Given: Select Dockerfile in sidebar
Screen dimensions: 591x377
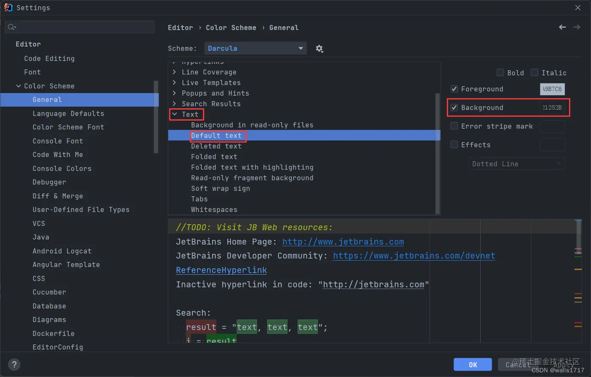Looking at the screenshot, I should pos(53,333).
